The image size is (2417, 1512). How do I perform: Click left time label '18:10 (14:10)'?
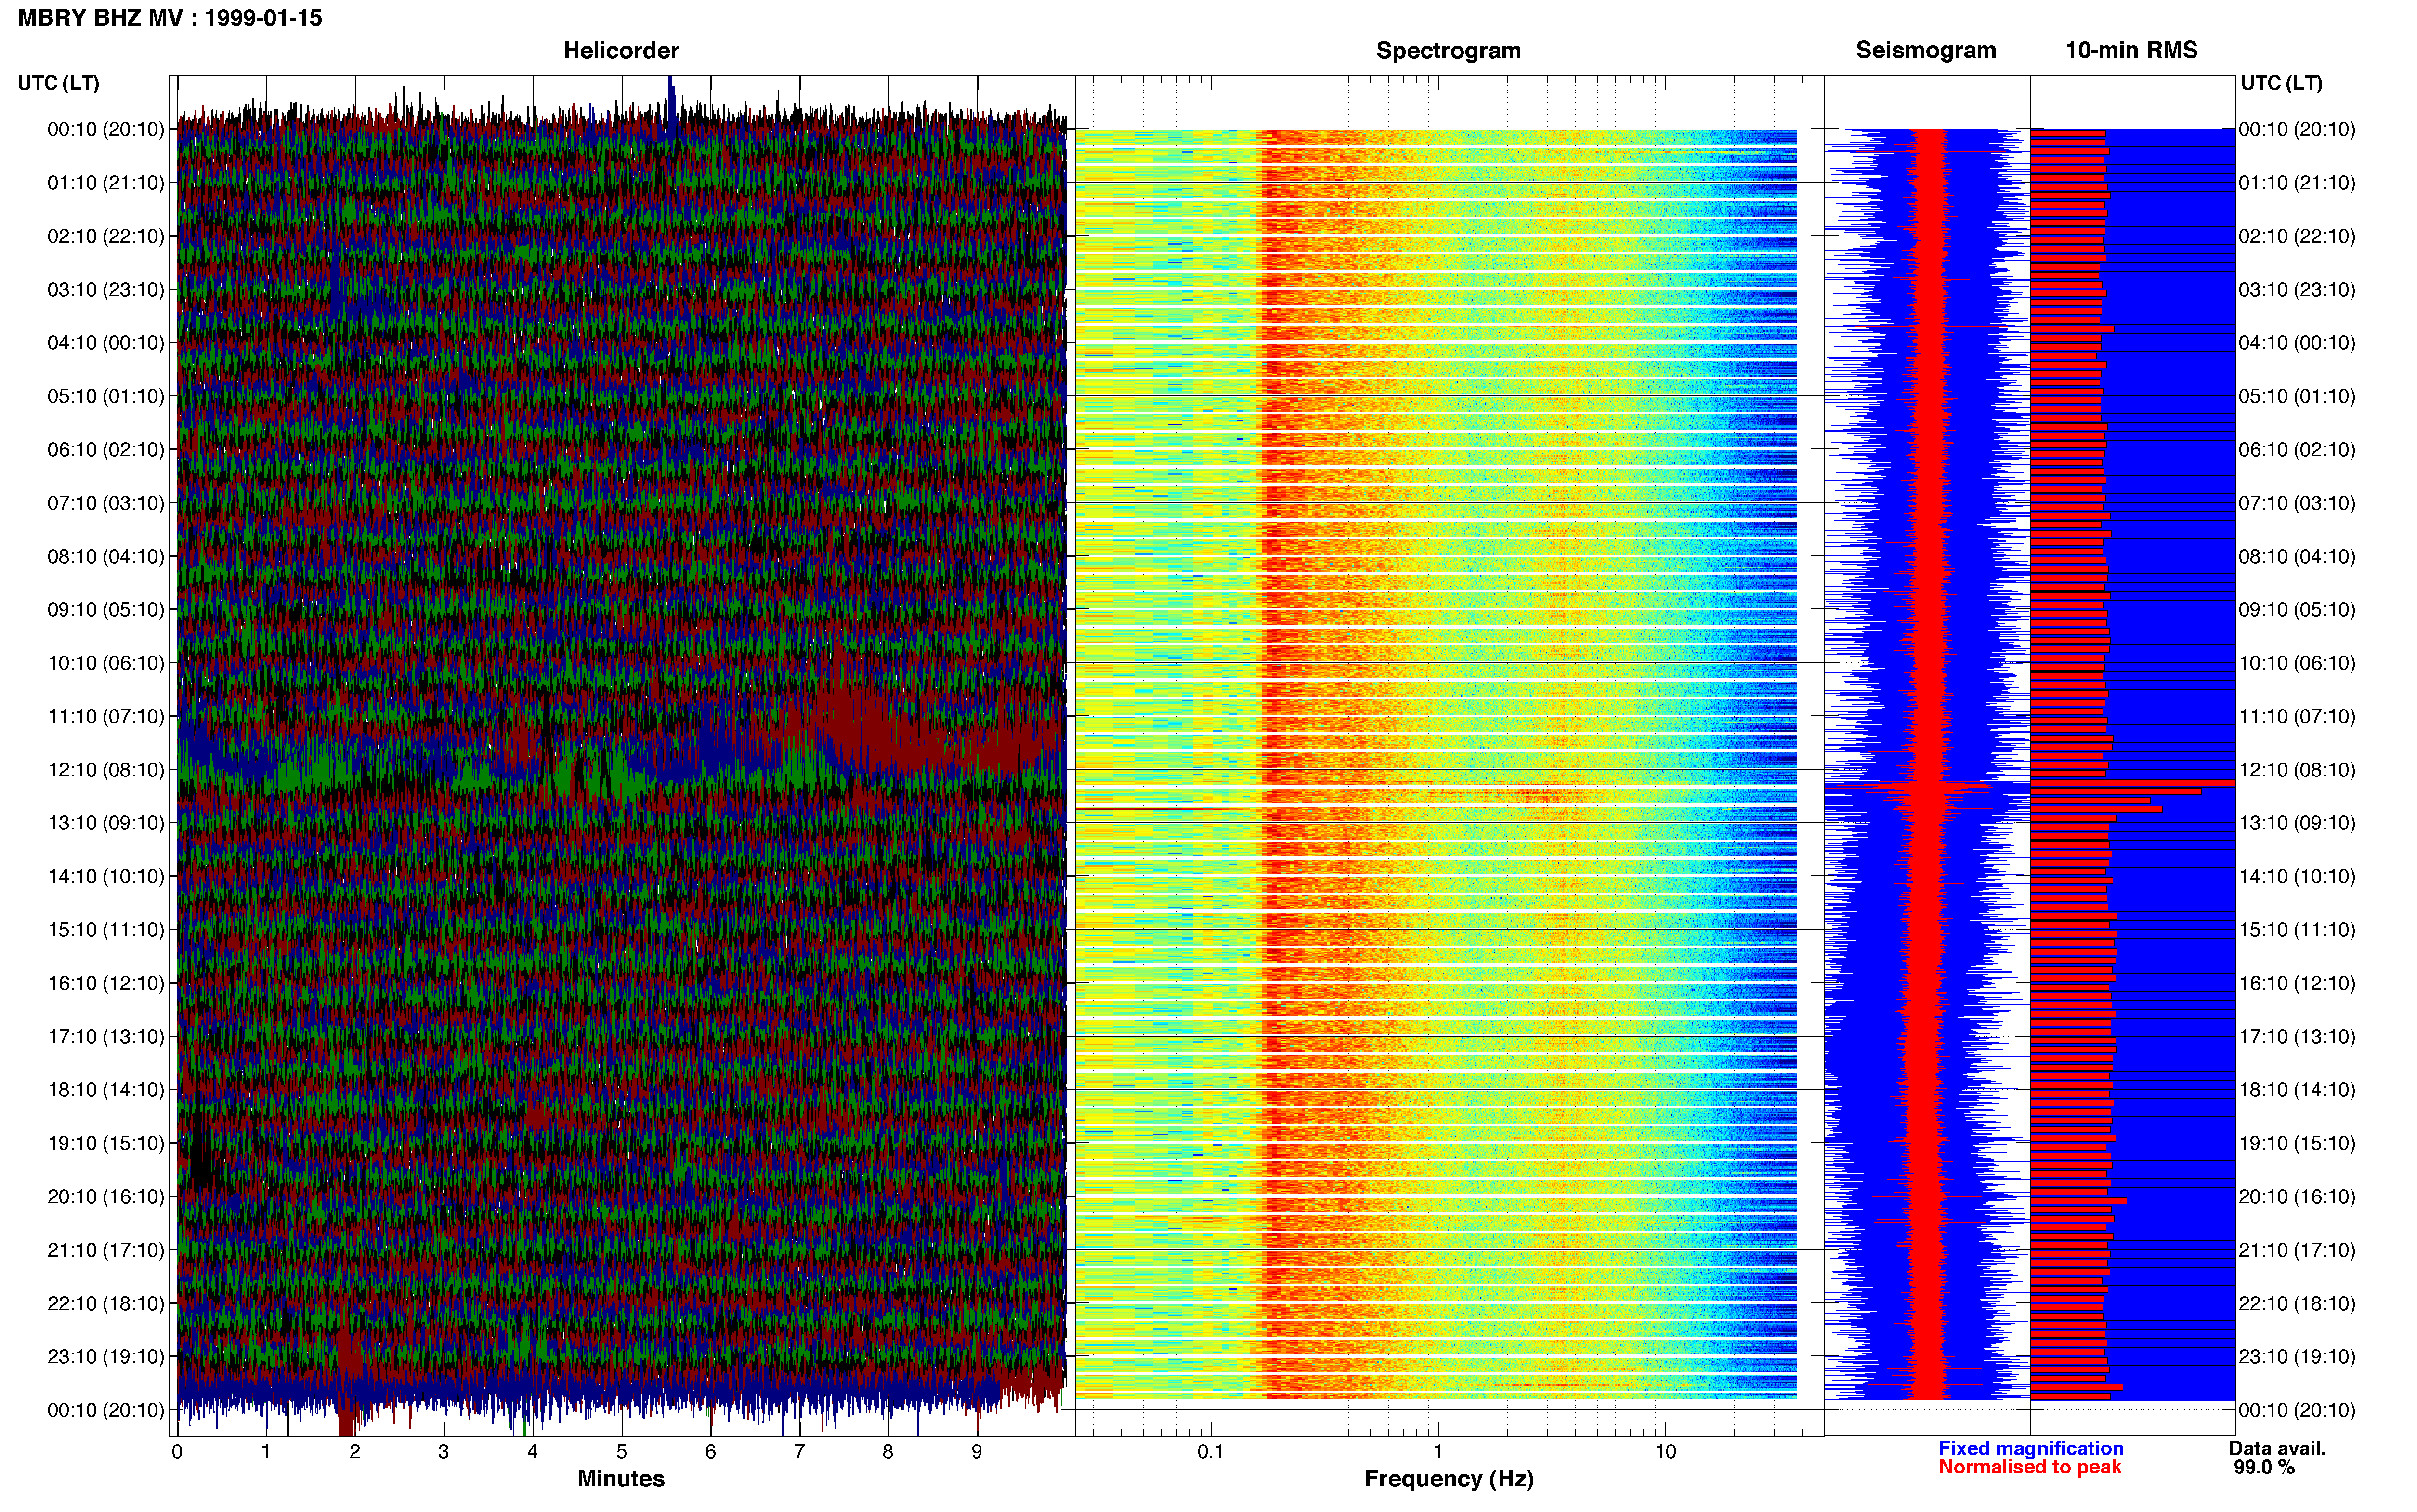click(106, 1090)
